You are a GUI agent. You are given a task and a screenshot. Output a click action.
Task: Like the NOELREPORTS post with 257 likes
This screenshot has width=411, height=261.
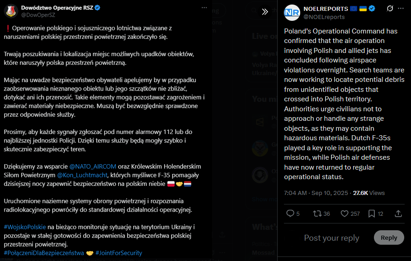click(345, 214)
